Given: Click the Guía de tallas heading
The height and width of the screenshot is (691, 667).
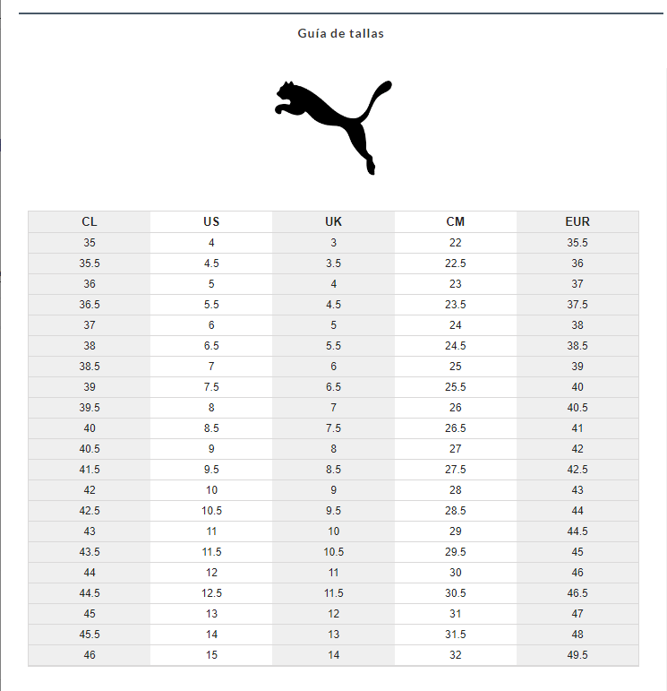Looking at the screenshot, I should [x=340, y=33].
